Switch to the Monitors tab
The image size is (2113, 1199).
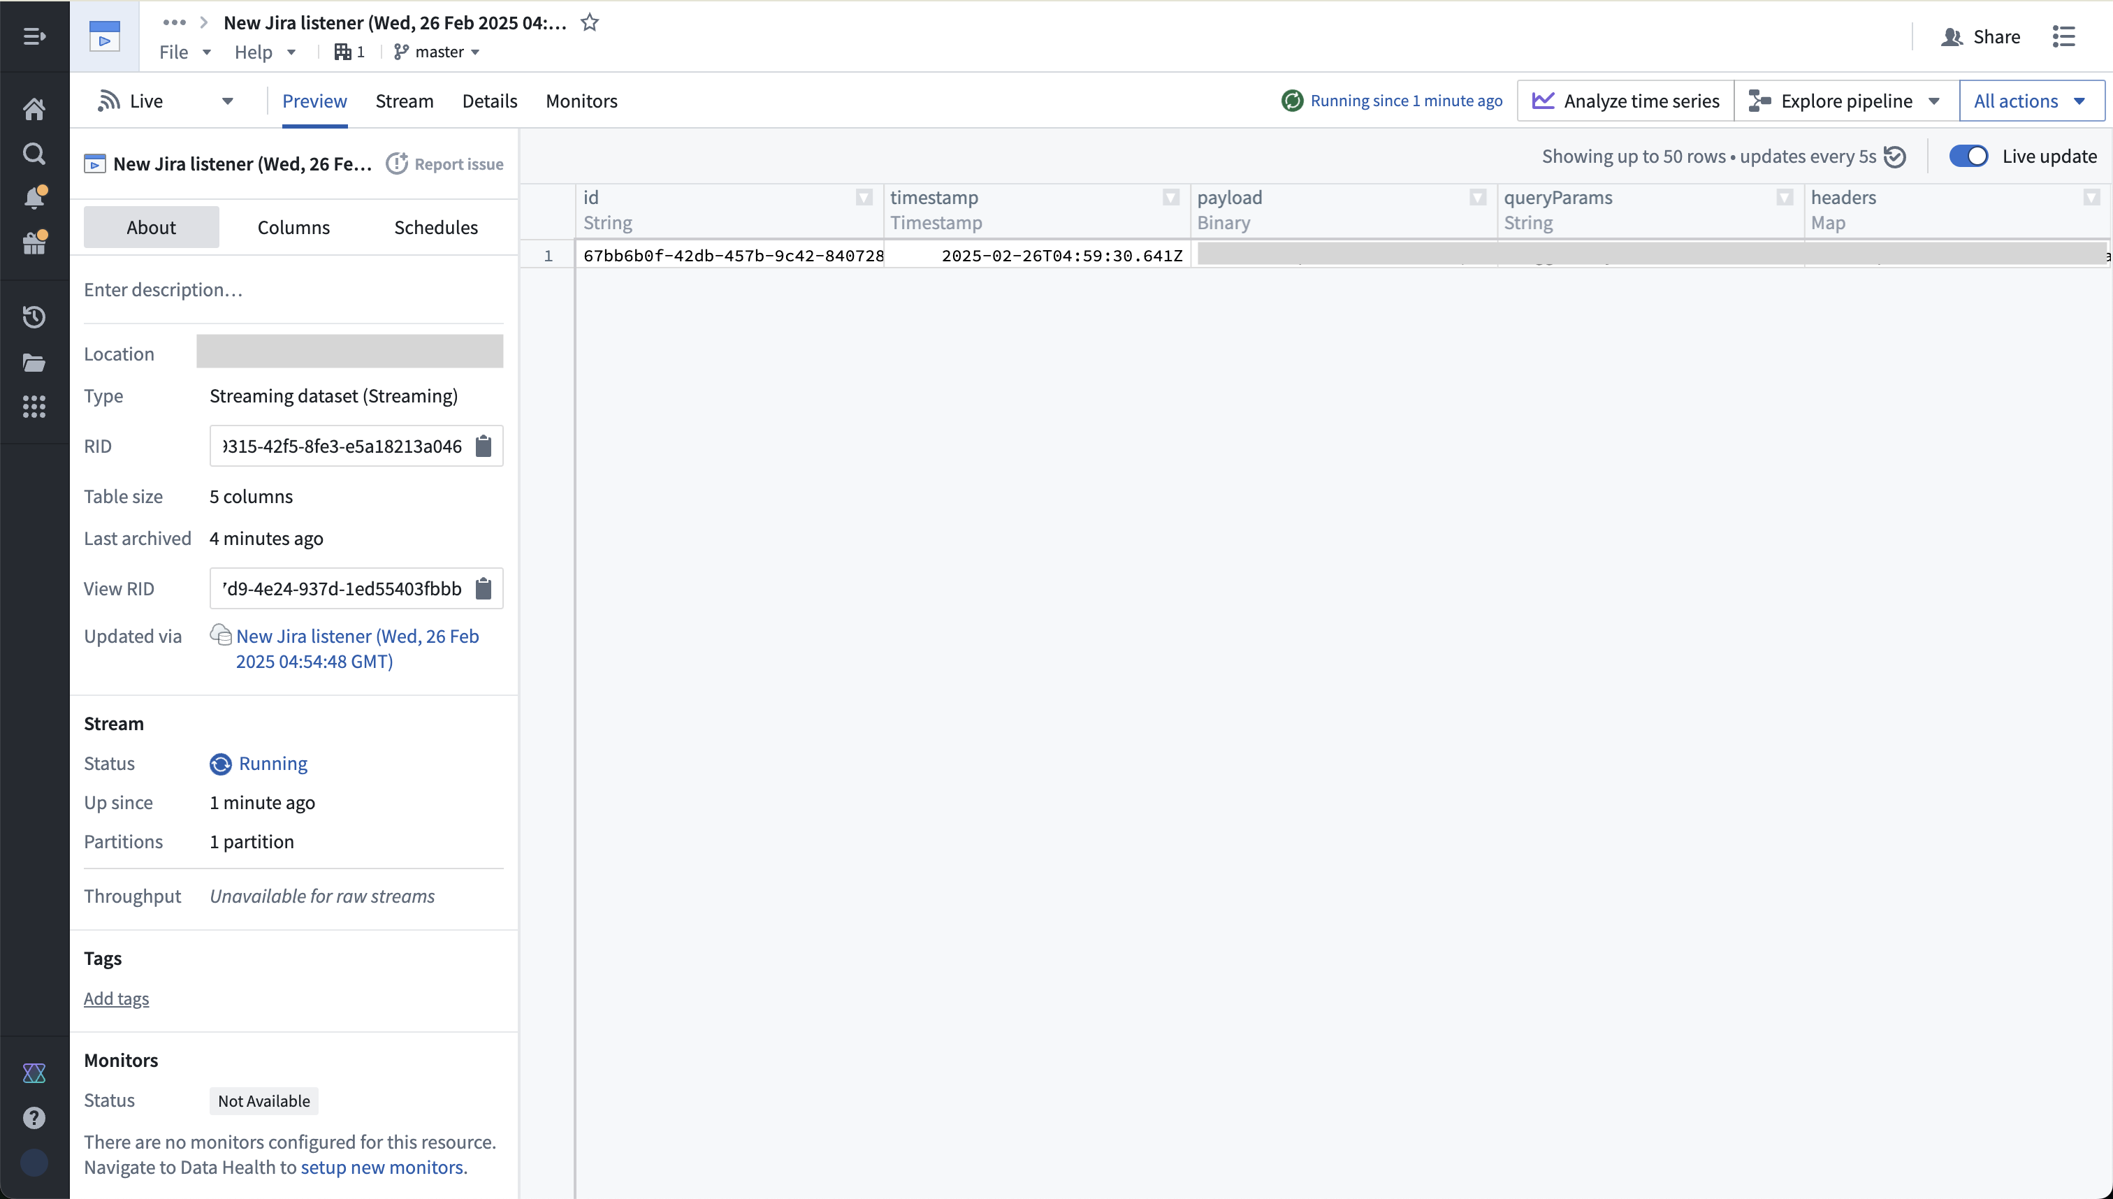(581, 101)
